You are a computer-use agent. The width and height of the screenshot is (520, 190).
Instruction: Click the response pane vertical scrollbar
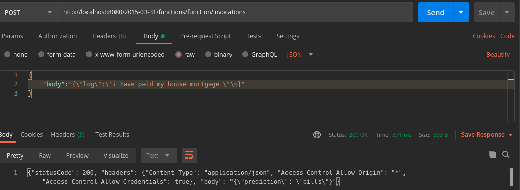pyautogui.click(x=511, y=178)
